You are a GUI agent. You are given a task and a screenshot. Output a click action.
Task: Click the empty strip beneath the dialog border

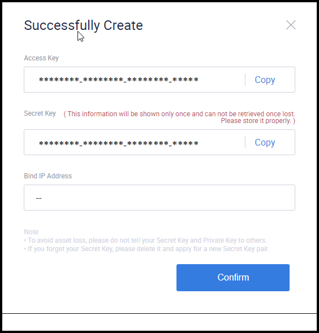point(159,322)
